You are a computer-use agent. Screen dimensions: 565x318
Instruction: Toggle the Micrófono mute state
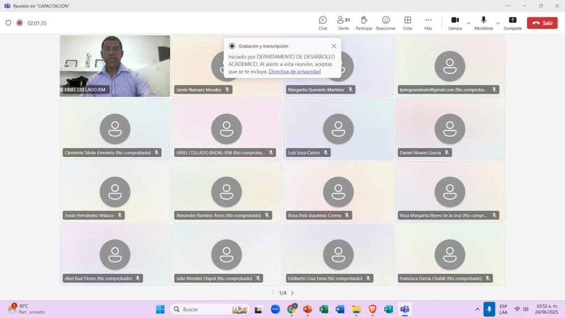point(483,23)
